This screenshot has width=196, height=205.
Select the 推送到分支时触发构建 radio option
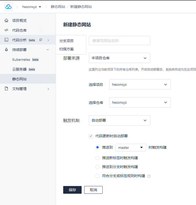tap(97, 167)
